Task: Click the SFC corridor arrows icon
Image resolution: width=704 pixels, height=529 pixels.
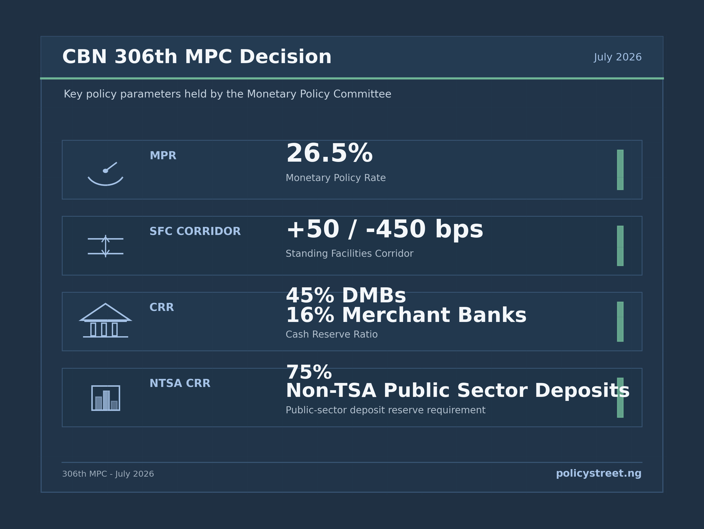Action: (105, 246)
